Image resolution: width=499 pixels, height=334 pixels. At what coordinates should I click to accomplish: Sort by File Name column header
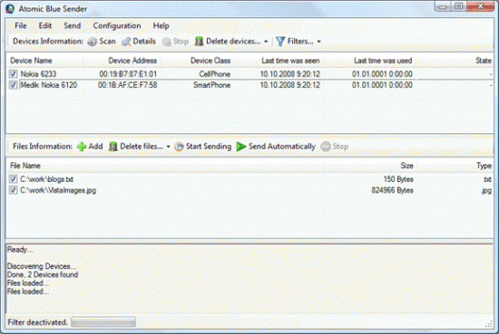165,166
